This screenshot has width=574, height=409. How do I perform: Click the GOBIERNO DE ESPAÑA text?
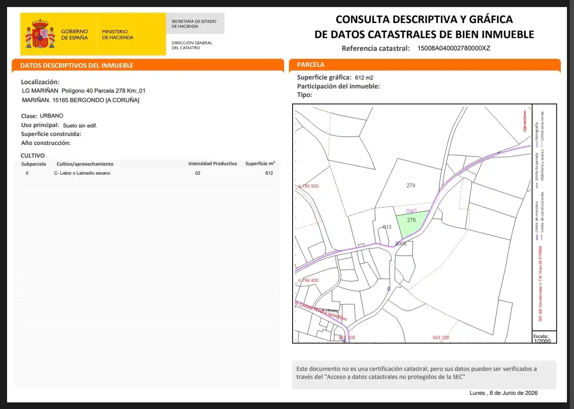coord(74,34)
